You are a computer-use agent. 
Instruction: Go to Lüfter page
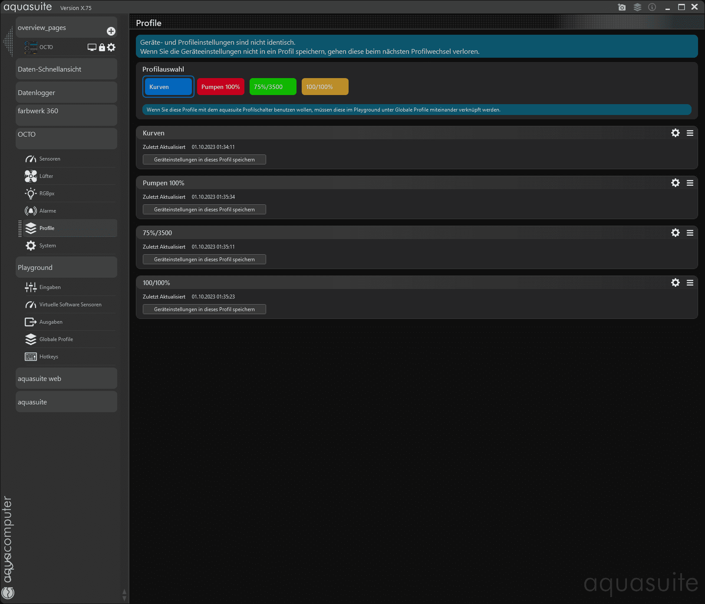click(x=46, y=176)
